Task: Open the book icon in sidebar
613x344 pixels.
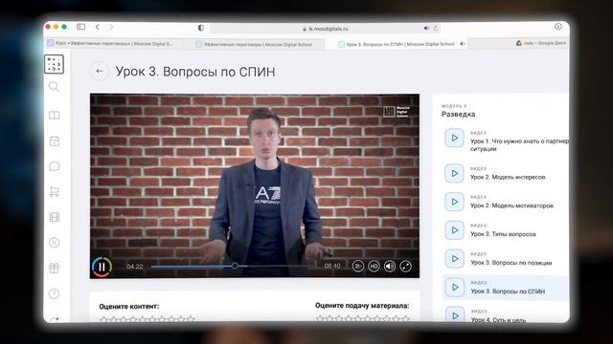Action: click(55, 115)
